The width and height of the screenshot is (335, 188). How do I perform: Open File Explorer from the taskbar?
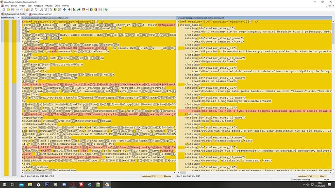[30, 185]
